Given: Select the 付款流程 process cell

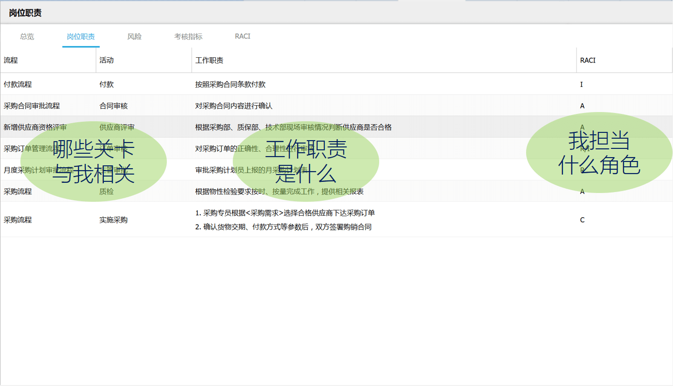Looking at the screenshot, I should (18, 84).
